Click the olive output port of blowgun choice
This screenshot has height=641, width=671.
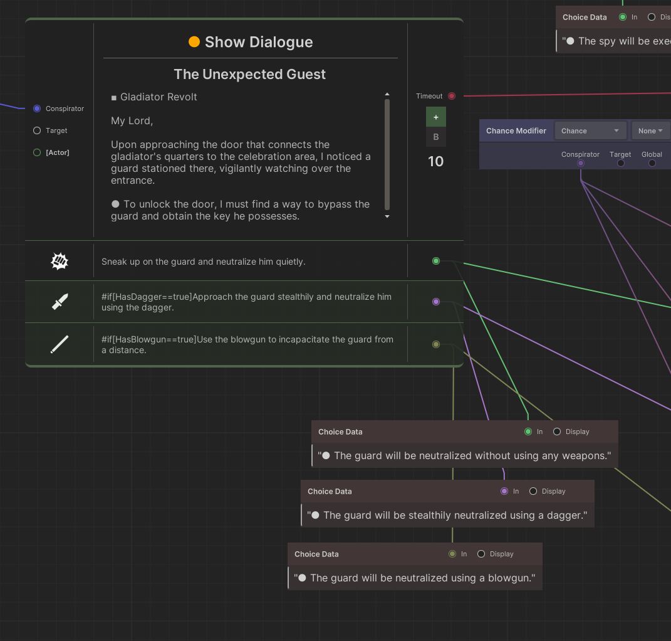click(x=436, y=344)
